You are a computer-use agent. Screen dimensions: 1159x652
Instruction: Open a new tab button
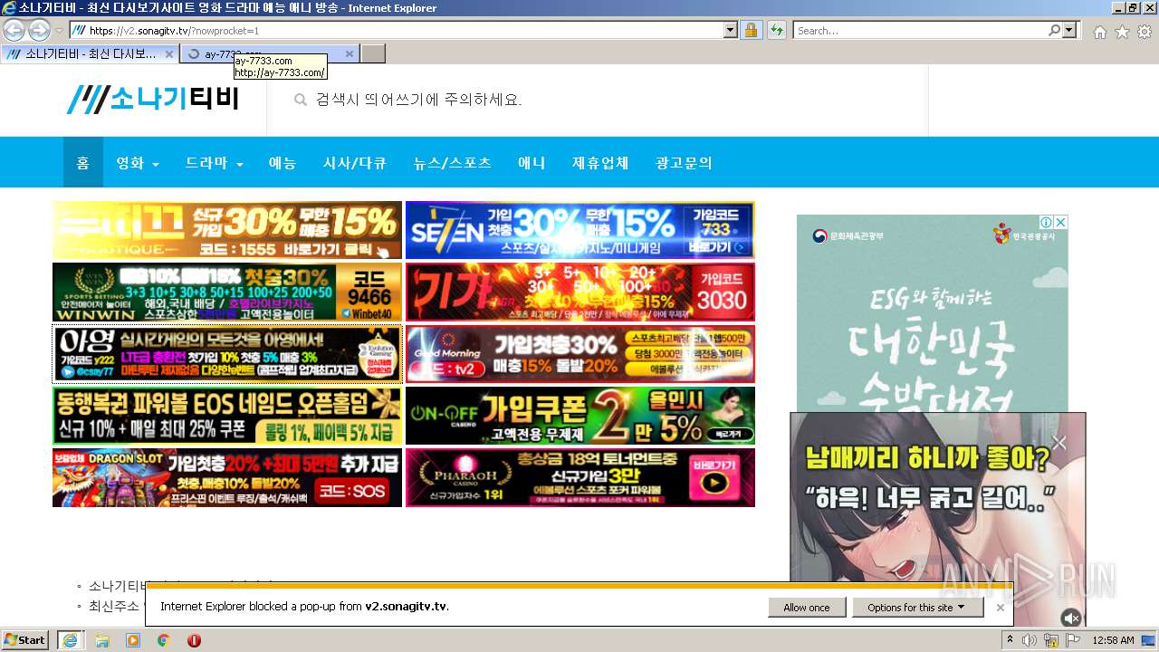[x=373, y=53]
